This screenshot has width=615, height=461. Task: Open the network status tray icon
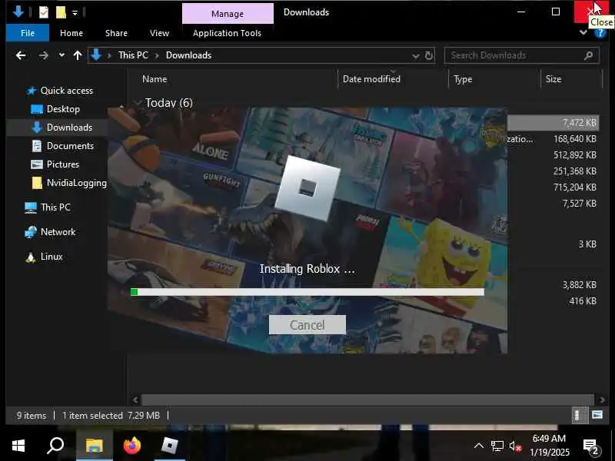pos(497,446)
